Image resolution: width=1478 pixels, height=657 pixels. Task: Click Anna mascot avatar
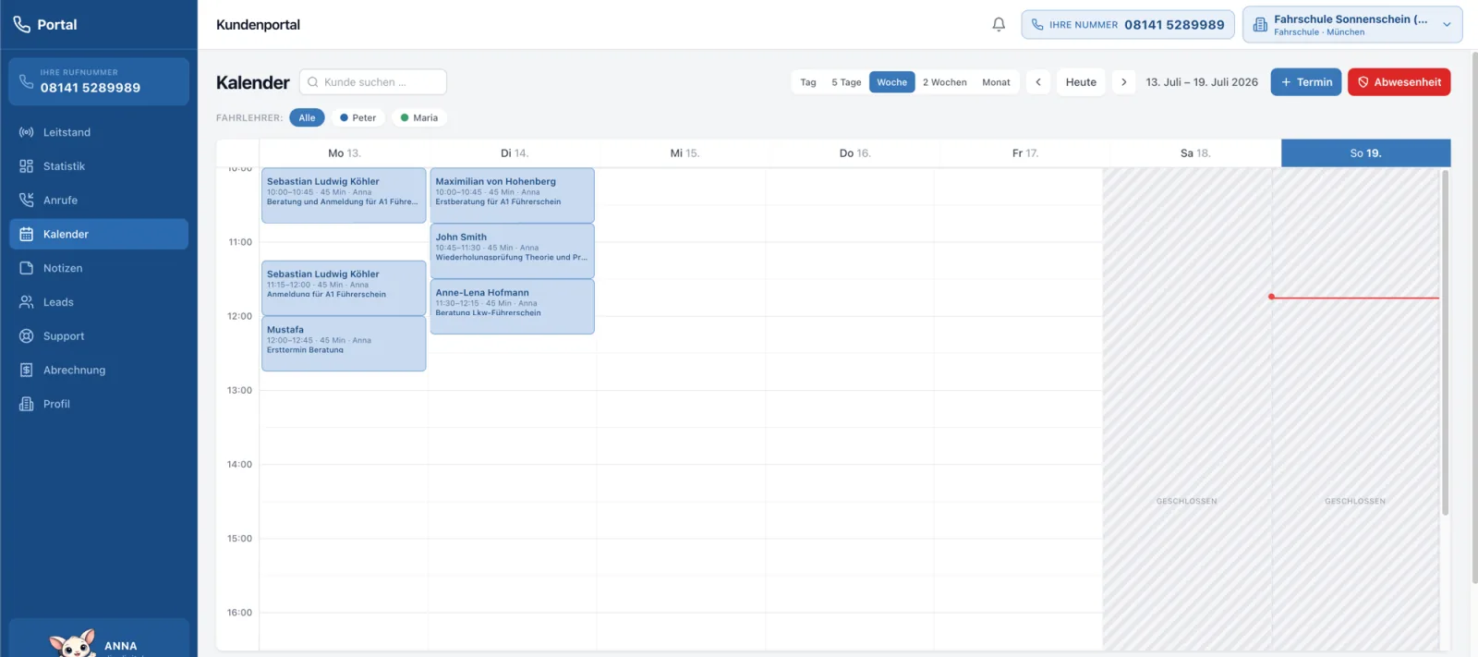coord(72,643)
